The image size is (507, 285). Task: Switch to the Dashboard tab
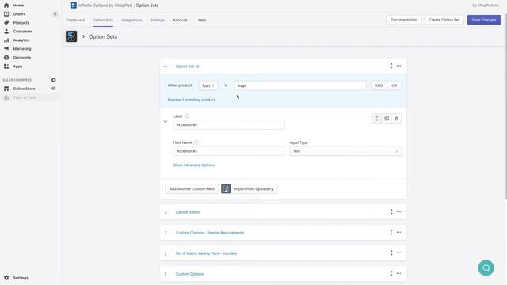[x=75, y=20]
